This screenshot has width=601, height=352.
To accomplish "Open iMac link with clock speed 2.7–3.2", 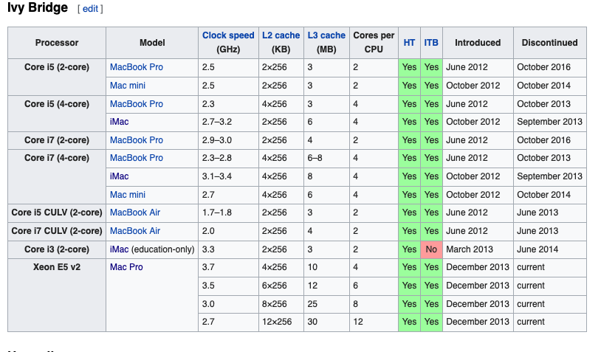I will coord(119,122).
